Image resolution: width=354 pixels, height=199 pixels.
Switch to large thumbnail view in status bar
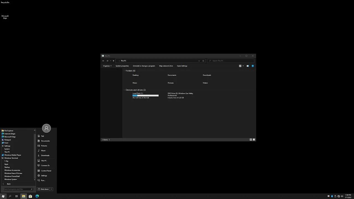(x=254, y=140)
